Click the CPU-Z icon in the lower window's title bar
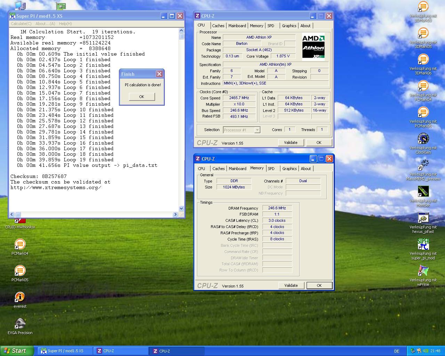This screenshot has width=445, height=356. click(x=198, y=159)
